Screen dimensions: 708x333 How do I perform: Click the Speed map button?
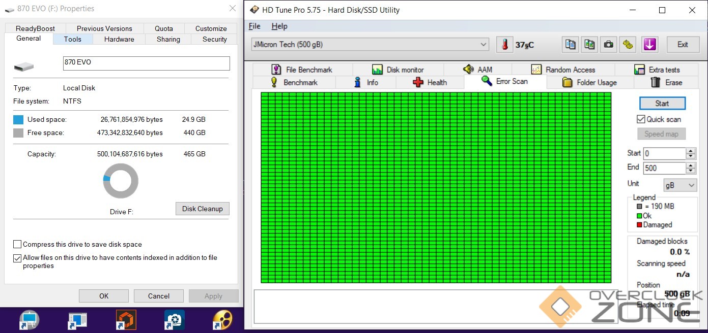coord(661,134)
